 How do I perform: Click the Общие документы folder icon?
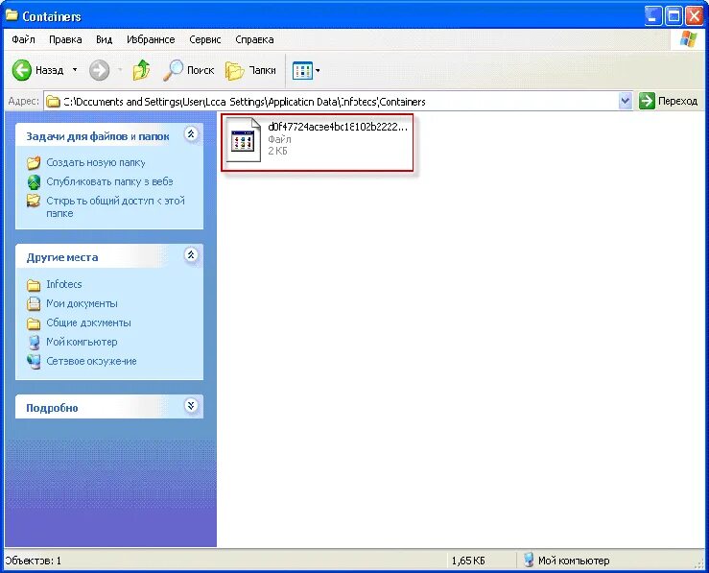(x=34, y=323)
